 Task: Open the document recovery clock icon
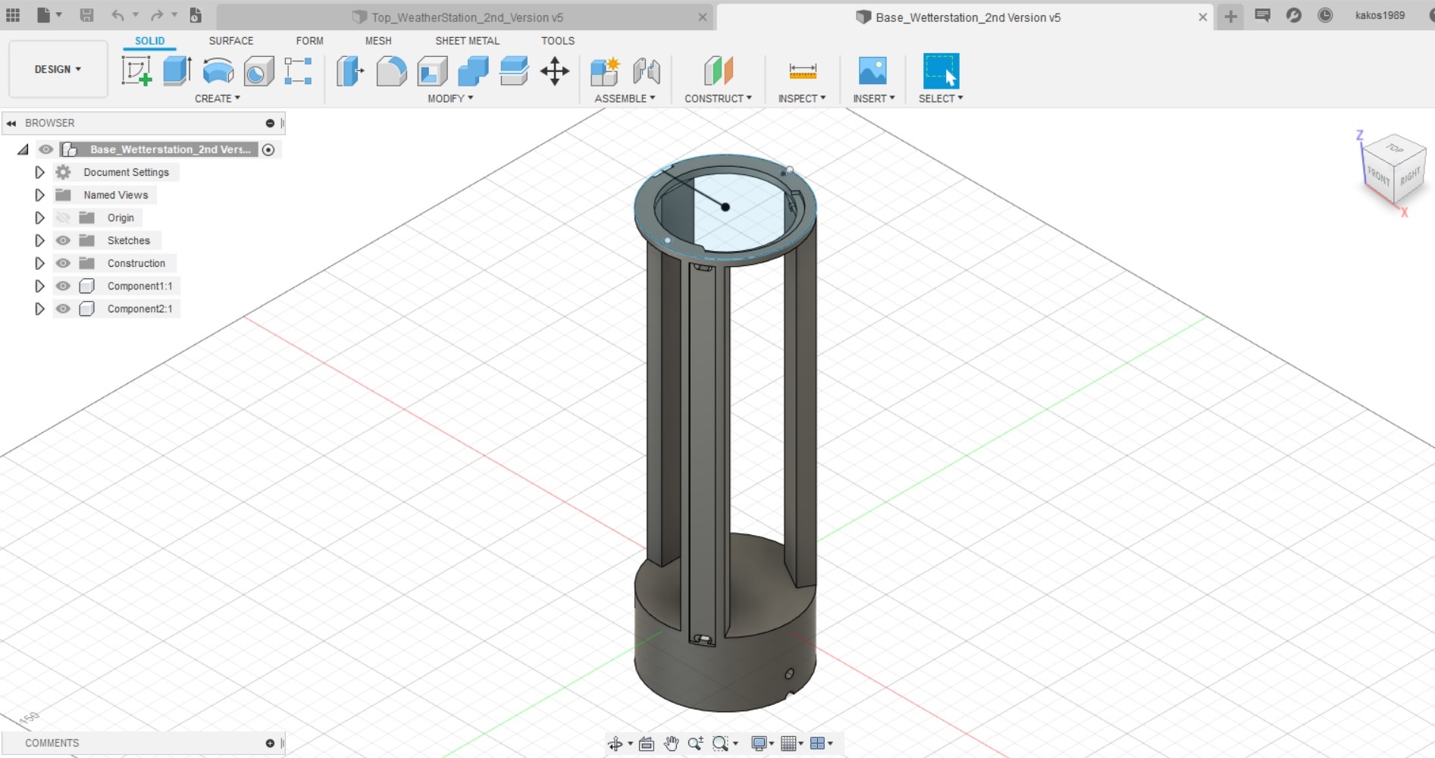point(196,15)
